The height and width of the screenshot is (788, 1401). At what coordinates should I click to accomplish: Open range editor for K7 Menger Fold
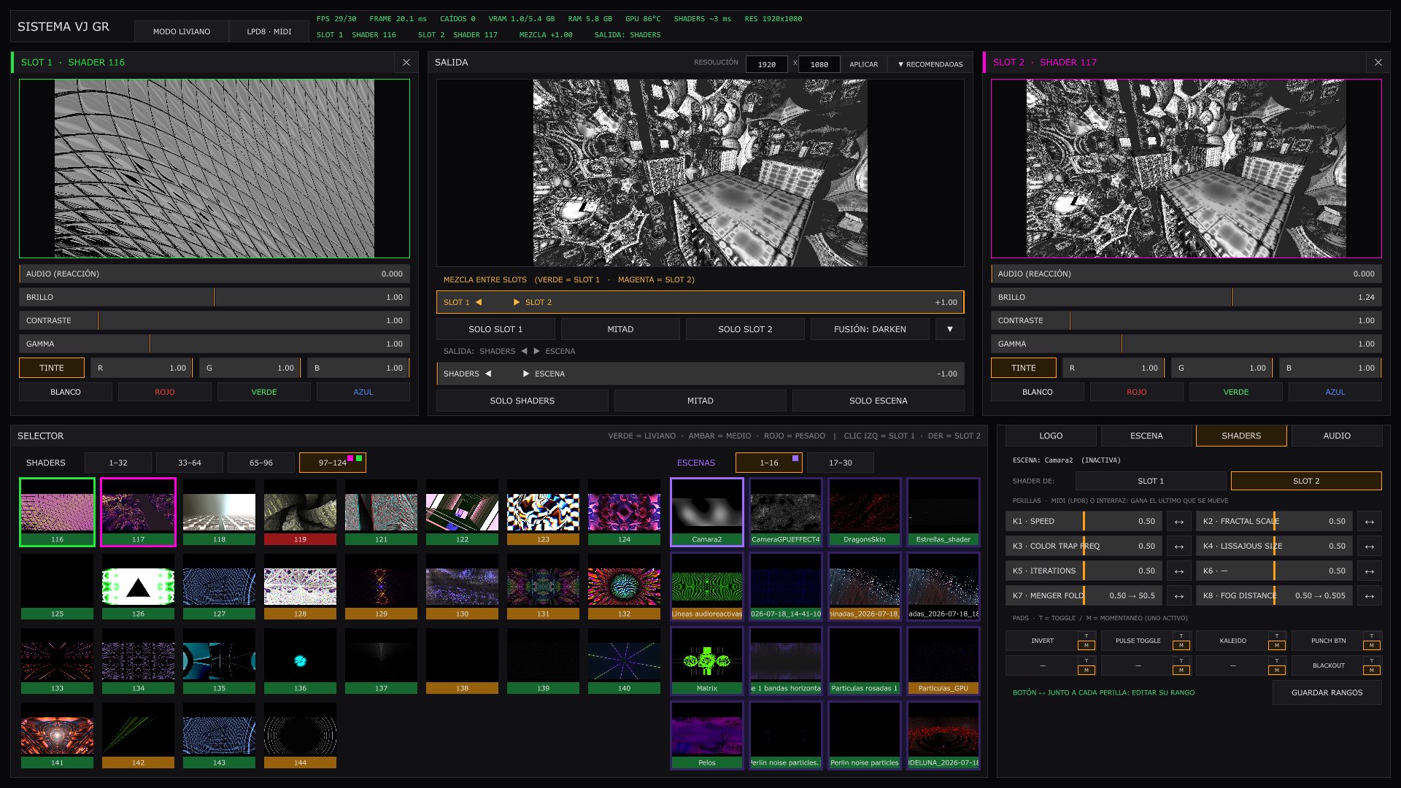coord(1178,596)
